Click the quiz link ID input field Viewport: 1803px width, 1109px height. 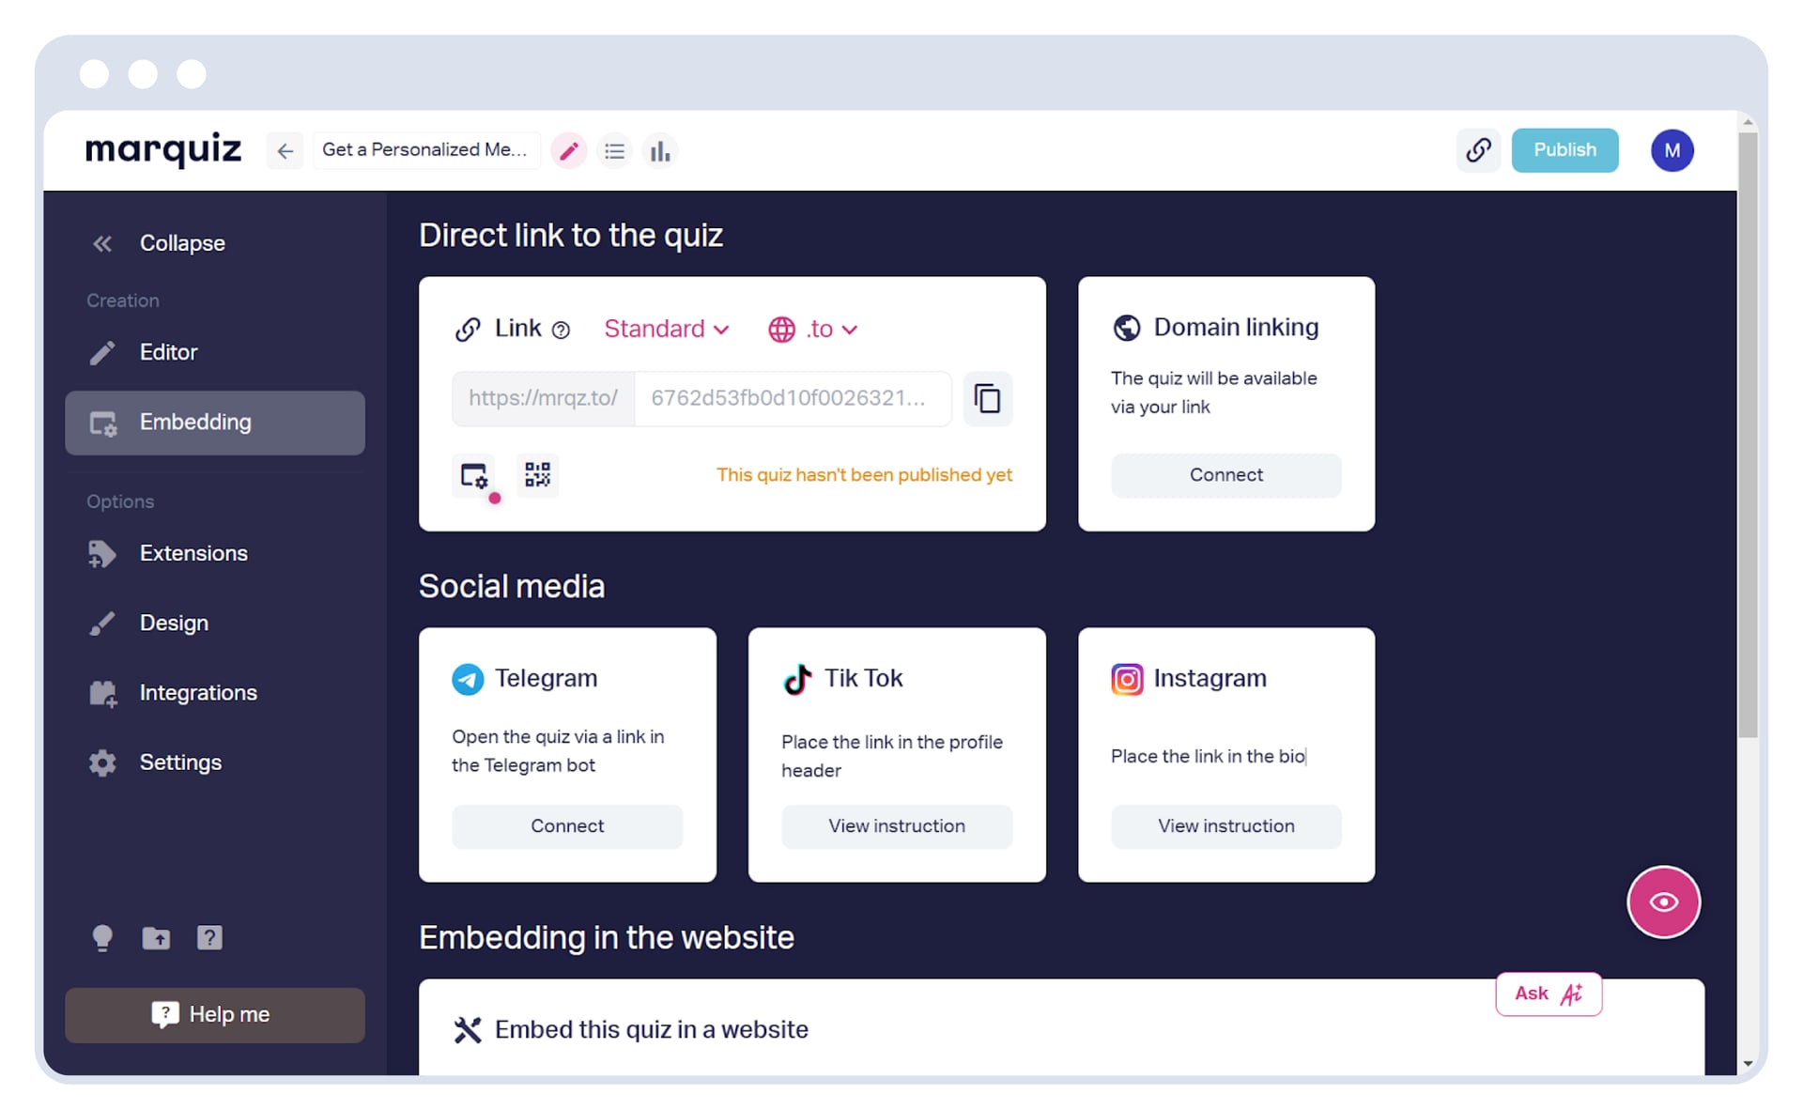[x=793, y=398]
